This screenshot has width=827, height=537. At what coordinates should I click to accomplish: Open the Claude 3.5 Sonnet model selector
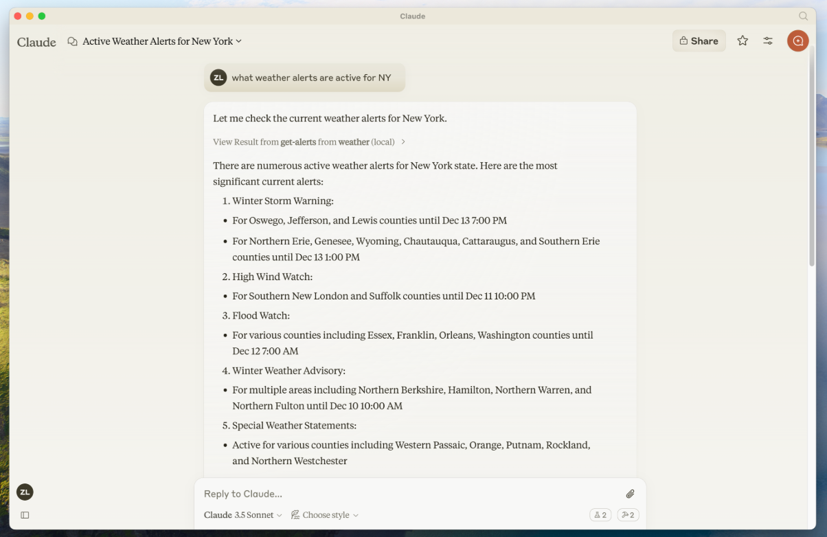(x=243, y=515)
